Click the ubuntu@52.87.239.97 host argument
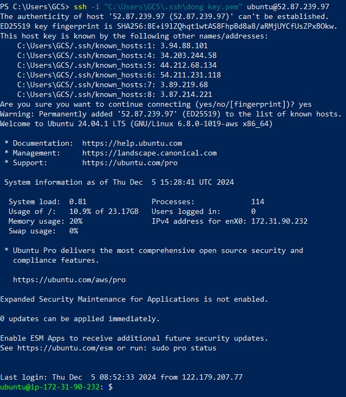This screenshot has width=346, height=397. click(288, 6)
